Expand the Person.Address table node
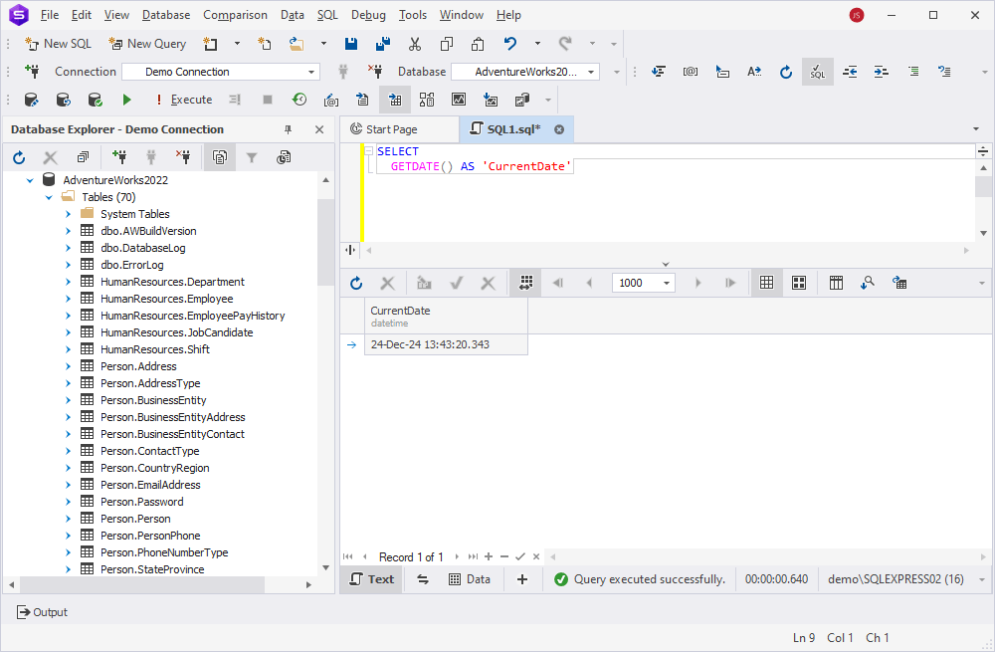 [68, 366]
